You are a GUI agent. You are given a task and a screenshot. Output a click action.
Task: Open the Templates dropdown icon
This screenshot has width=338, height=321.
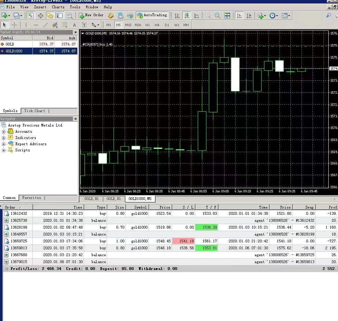(x=286, y=16)
